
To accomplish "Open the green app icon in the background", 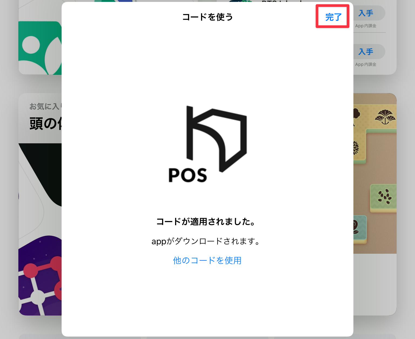I will pyautogui.click(x=40, y=48).
